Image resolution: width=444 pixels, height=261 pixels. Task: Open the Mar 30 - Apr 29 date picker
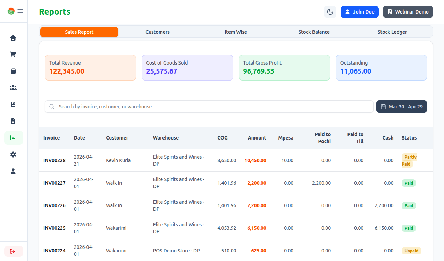pyautogui.click(x=401, y=107)
